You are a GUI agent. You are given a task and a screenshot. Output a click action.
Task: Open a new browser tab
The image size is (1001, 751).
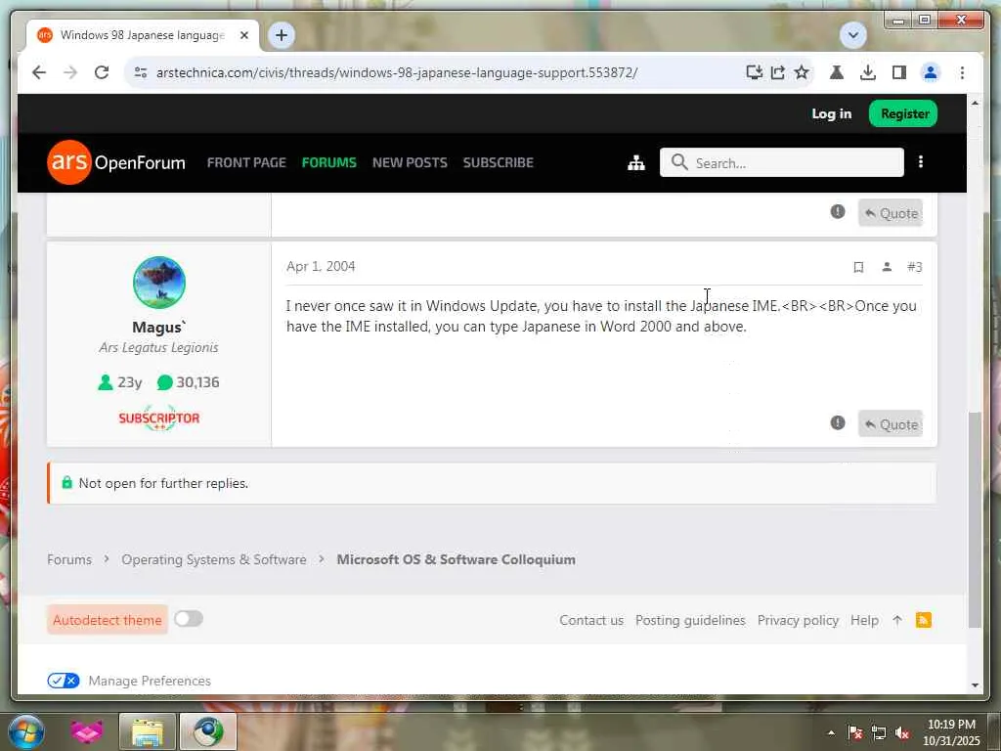pyautogui.click(x=282, y=35)
